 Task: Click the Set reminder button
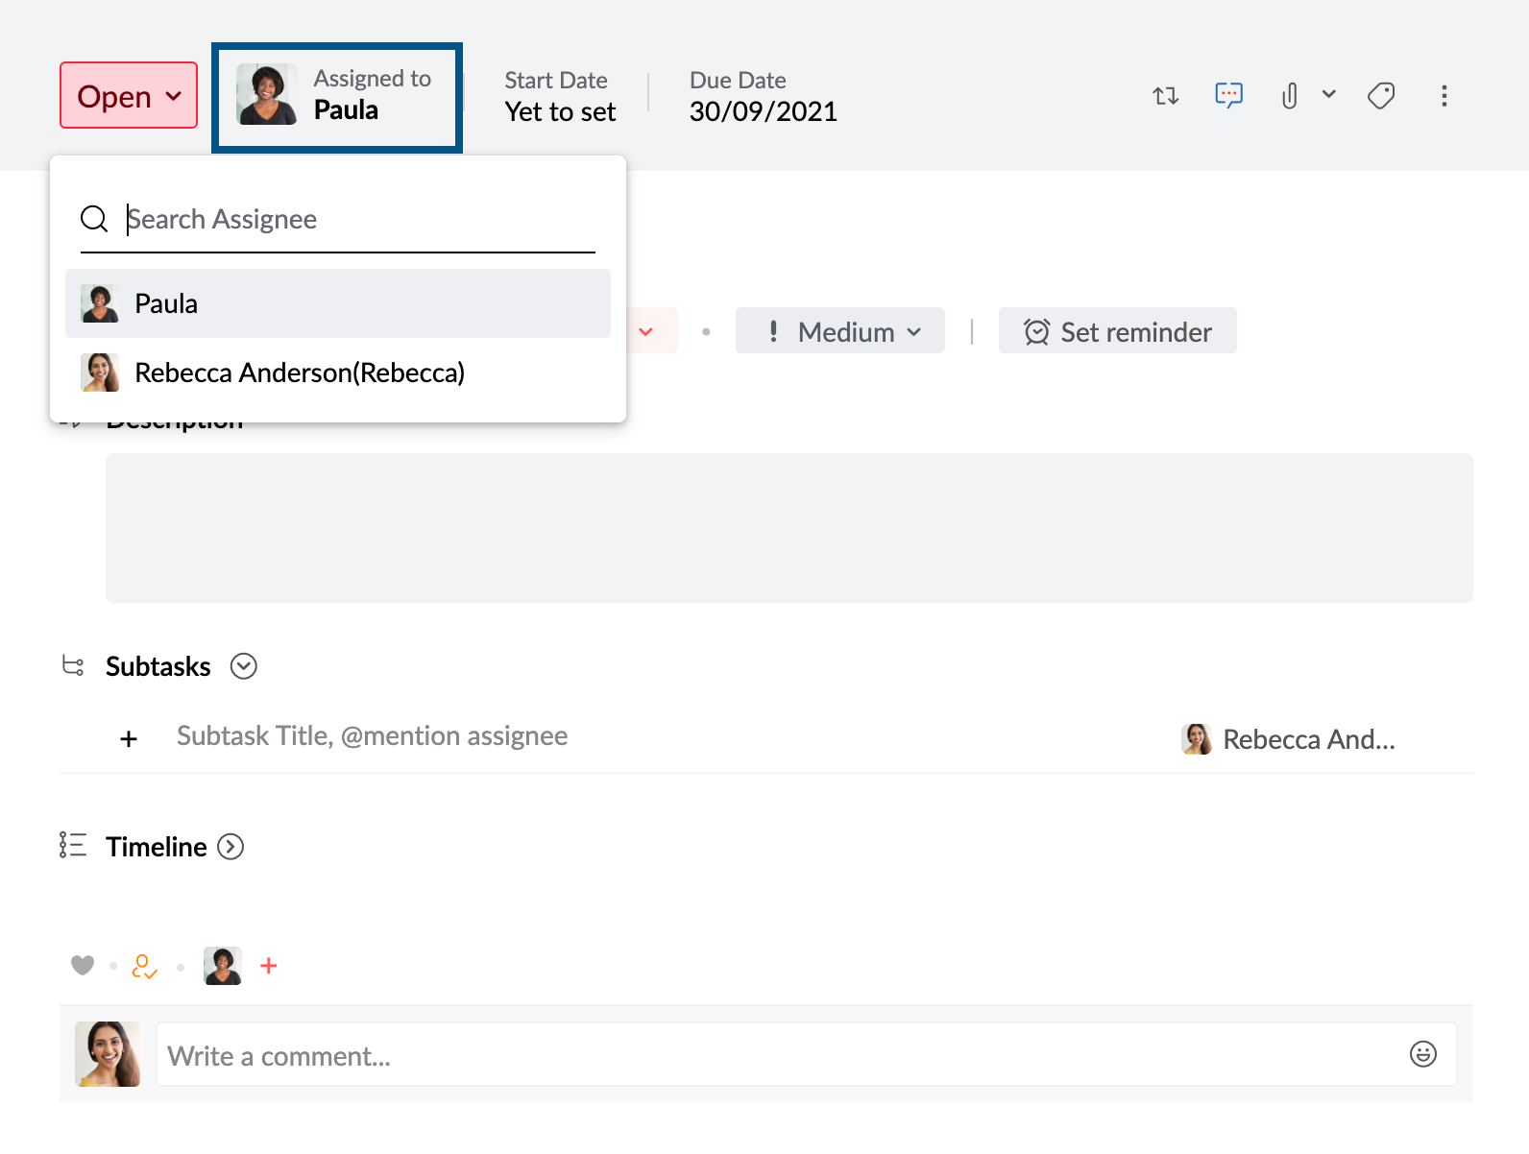(1117, 331)
